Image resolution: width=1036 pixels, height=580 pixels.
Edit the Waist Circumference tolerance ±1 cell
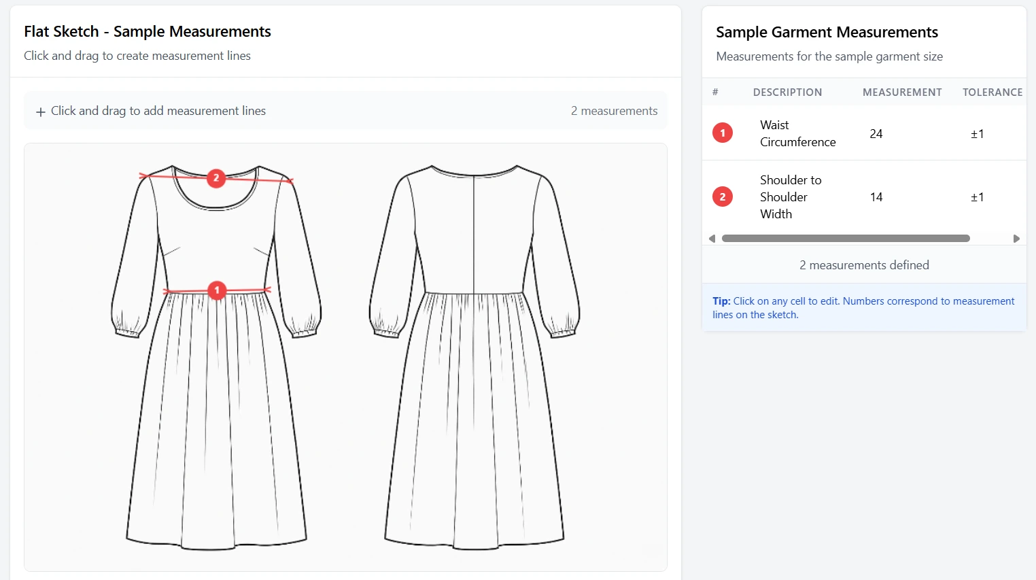pos(977,134)
